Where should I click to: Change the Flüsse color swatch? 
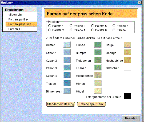tap(98, 45)
